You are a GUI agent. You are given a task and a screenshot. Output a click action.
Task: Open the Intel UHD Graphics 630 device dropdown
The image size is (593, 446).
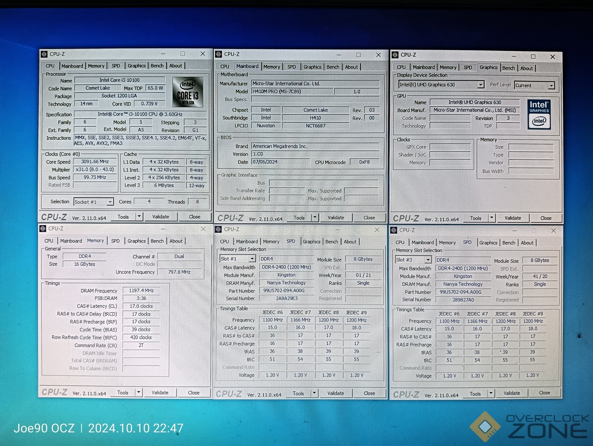click(481, 85)
